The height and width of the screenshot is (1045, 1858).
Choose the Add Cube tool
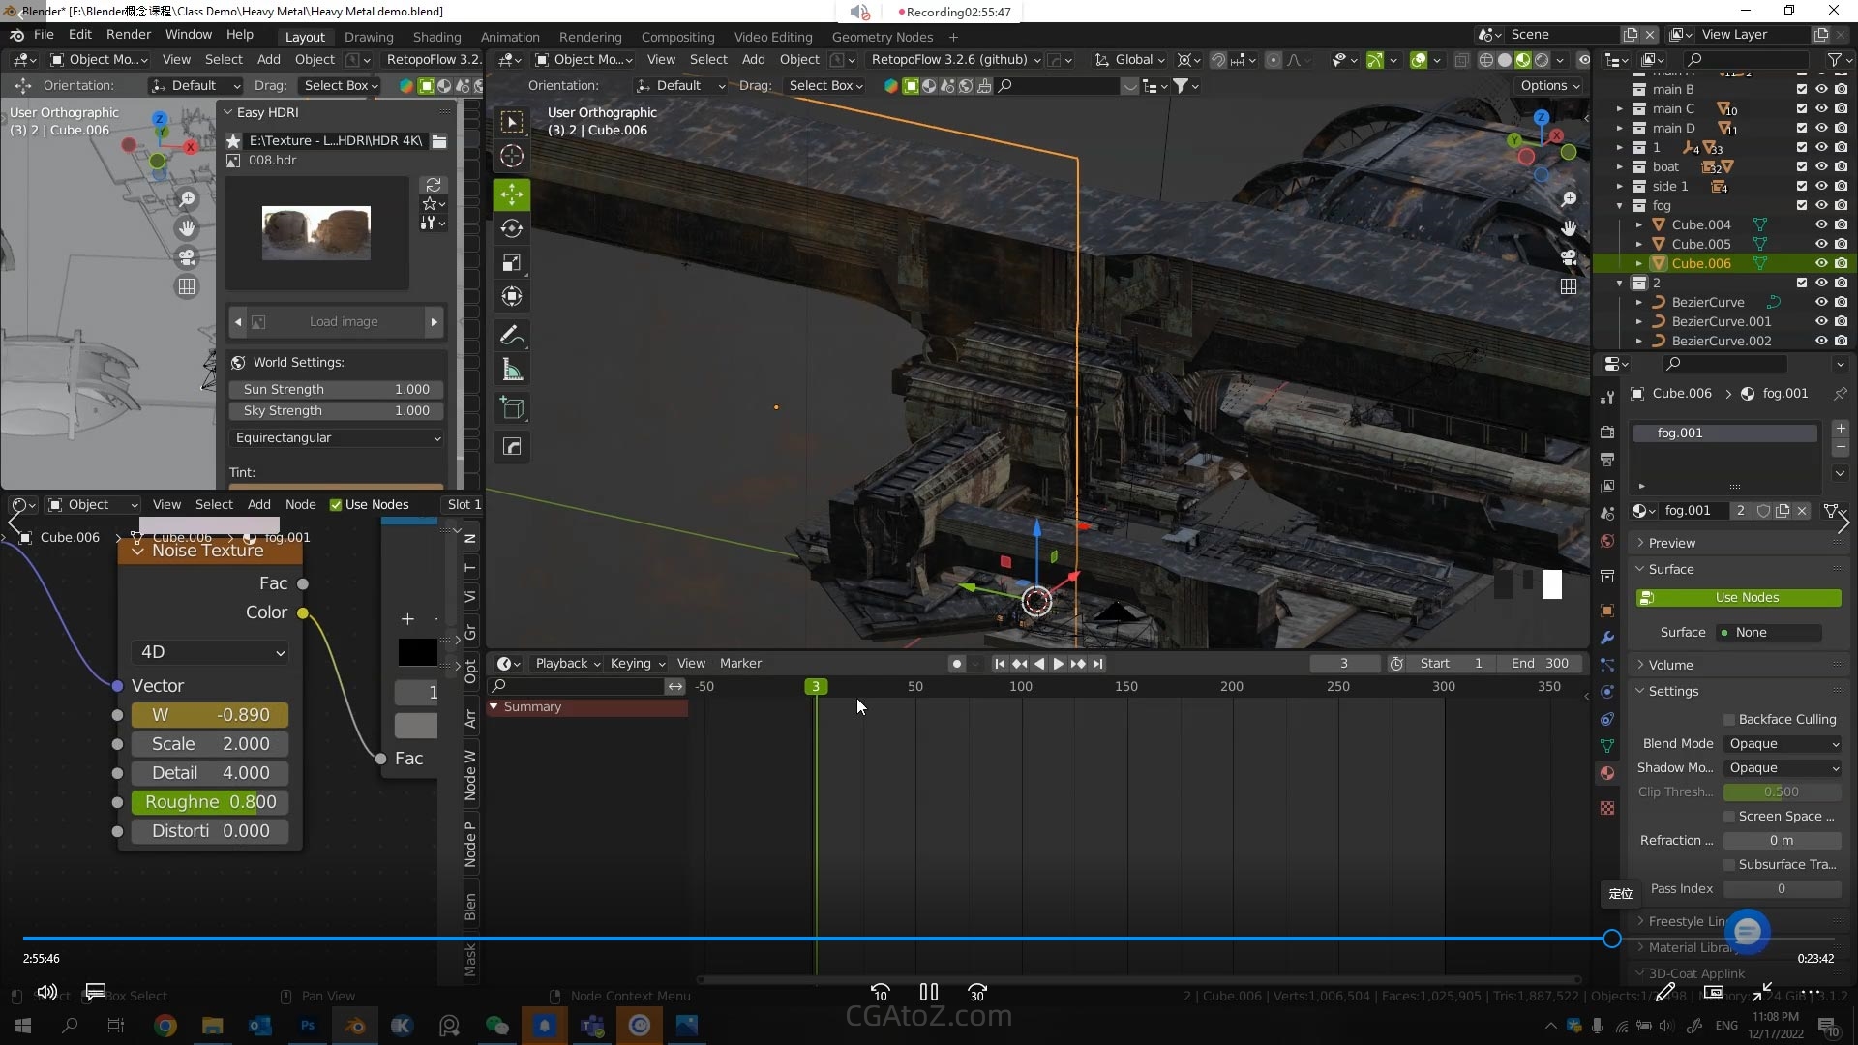pyautogui.click(x=512, y=408)
